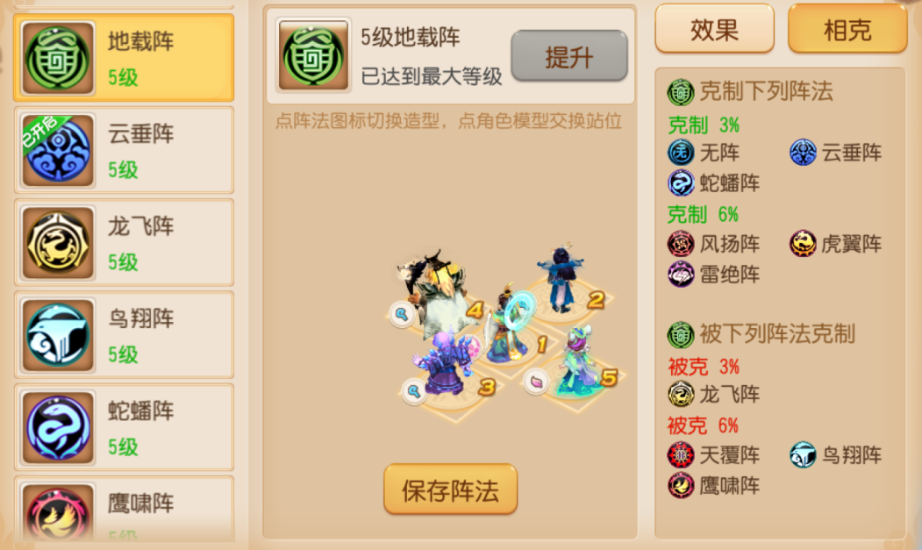922x550 pixels.
Task: Click 天覆阵 icon in countered-by list
Action: point(681,454)
